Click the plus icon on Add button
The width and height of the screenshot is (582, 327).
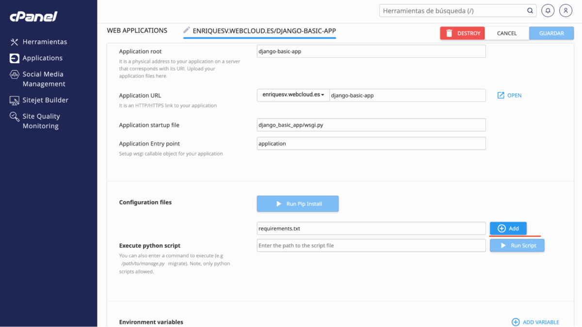click(x=501, y=228)
